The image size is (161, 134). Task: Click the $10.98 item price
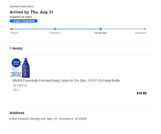pos(141,93)
